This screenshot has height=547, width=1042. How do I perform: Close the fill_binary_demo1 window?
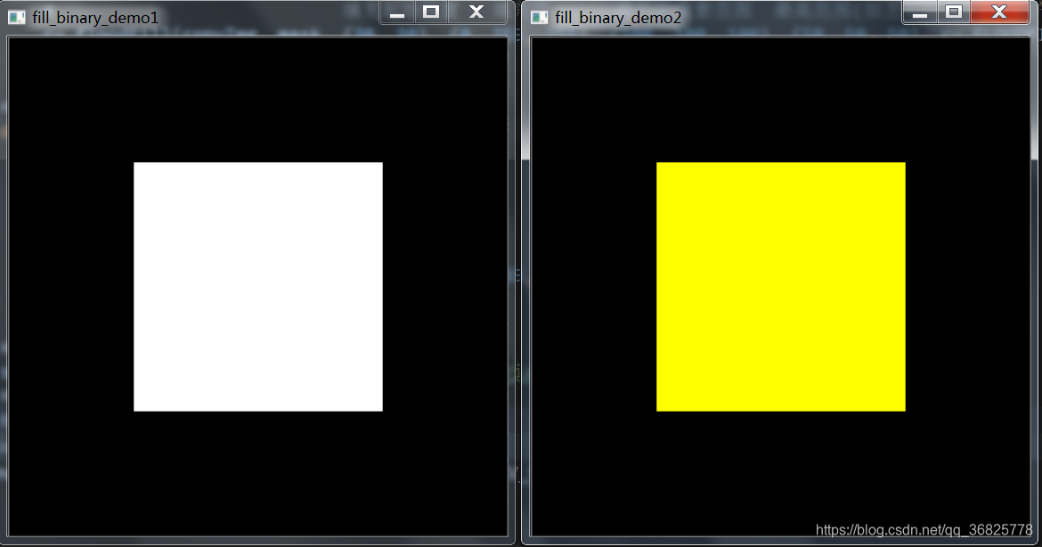[x=477, y=12]
